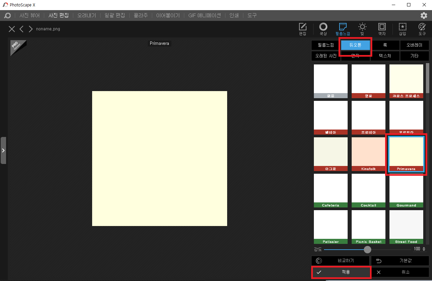Reset with the 기본값 default button
Image resolution: width=432 pixels, height=281 pixels.
[400, 261]
